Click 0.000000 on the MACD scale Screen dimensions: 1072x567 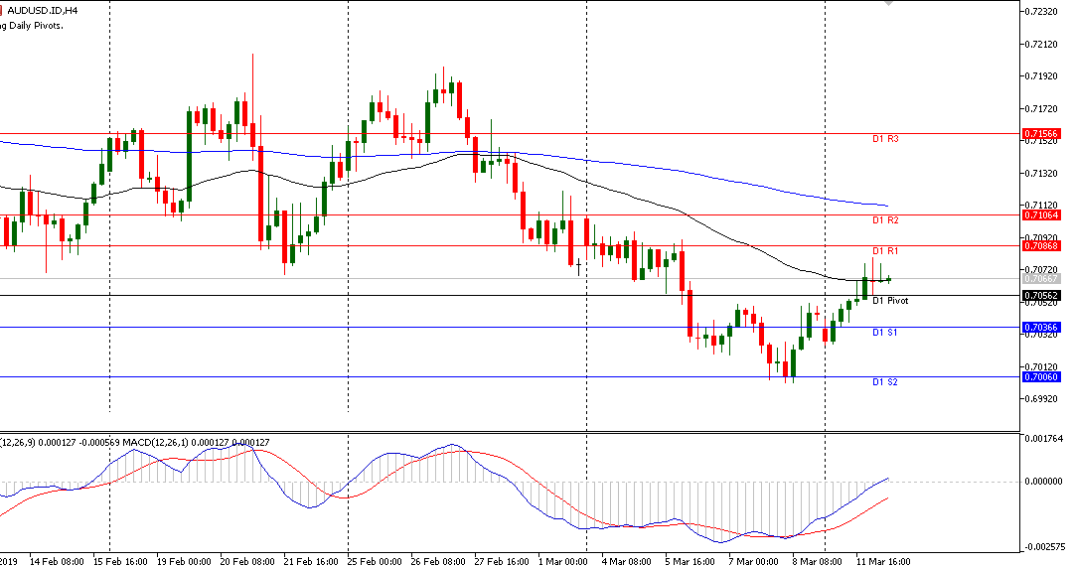pos(1044,482)
